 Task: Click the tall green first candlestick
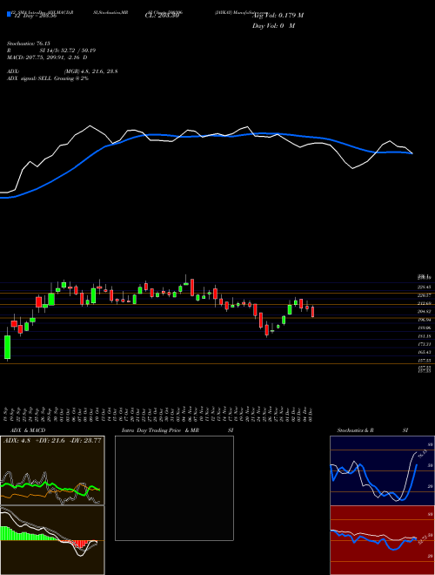(7, 347)
